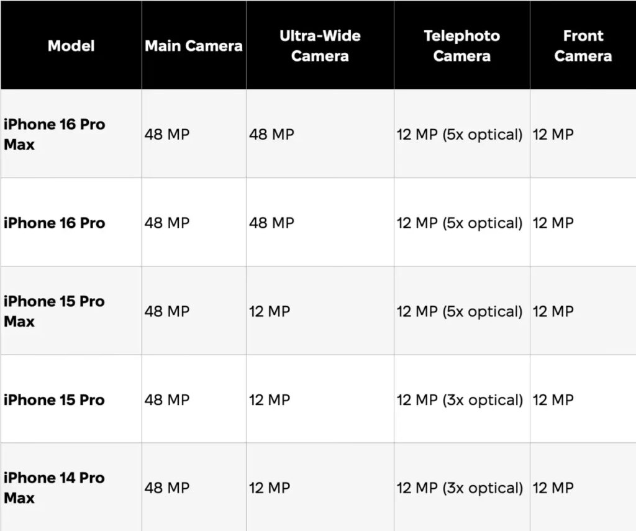The height and width of the screenshot is (531, 636).
Task: Select iPhone 15 Pro telephoto 3x optical cell
Action: point(460,400)
